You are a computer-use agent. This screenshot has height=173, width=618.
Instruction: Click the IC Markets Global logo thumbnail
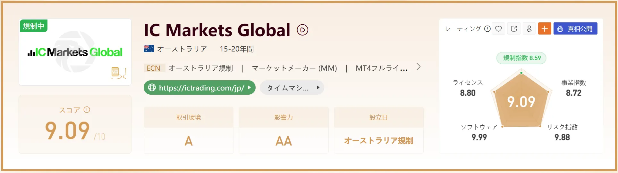(x=75, y=52)
